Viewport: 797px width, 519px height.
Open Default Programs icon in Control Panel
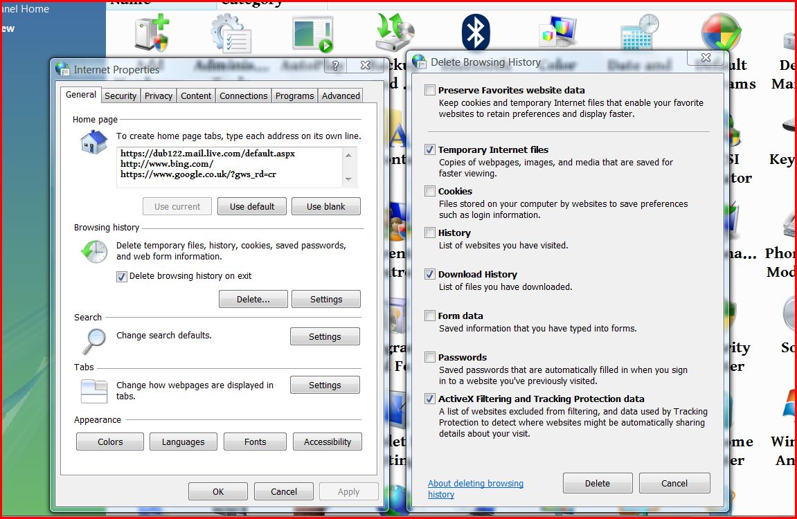click(721, 32)
